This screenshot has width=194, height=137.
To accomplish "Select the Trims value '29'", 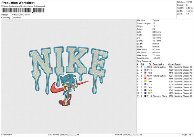I will coord(154,29).
